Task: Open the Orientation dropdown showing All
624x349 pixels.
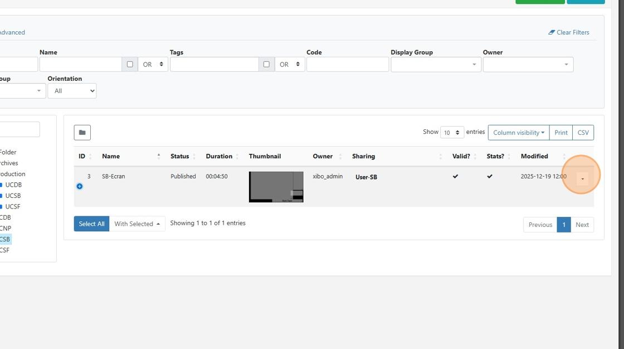Action: click(72, 91)
